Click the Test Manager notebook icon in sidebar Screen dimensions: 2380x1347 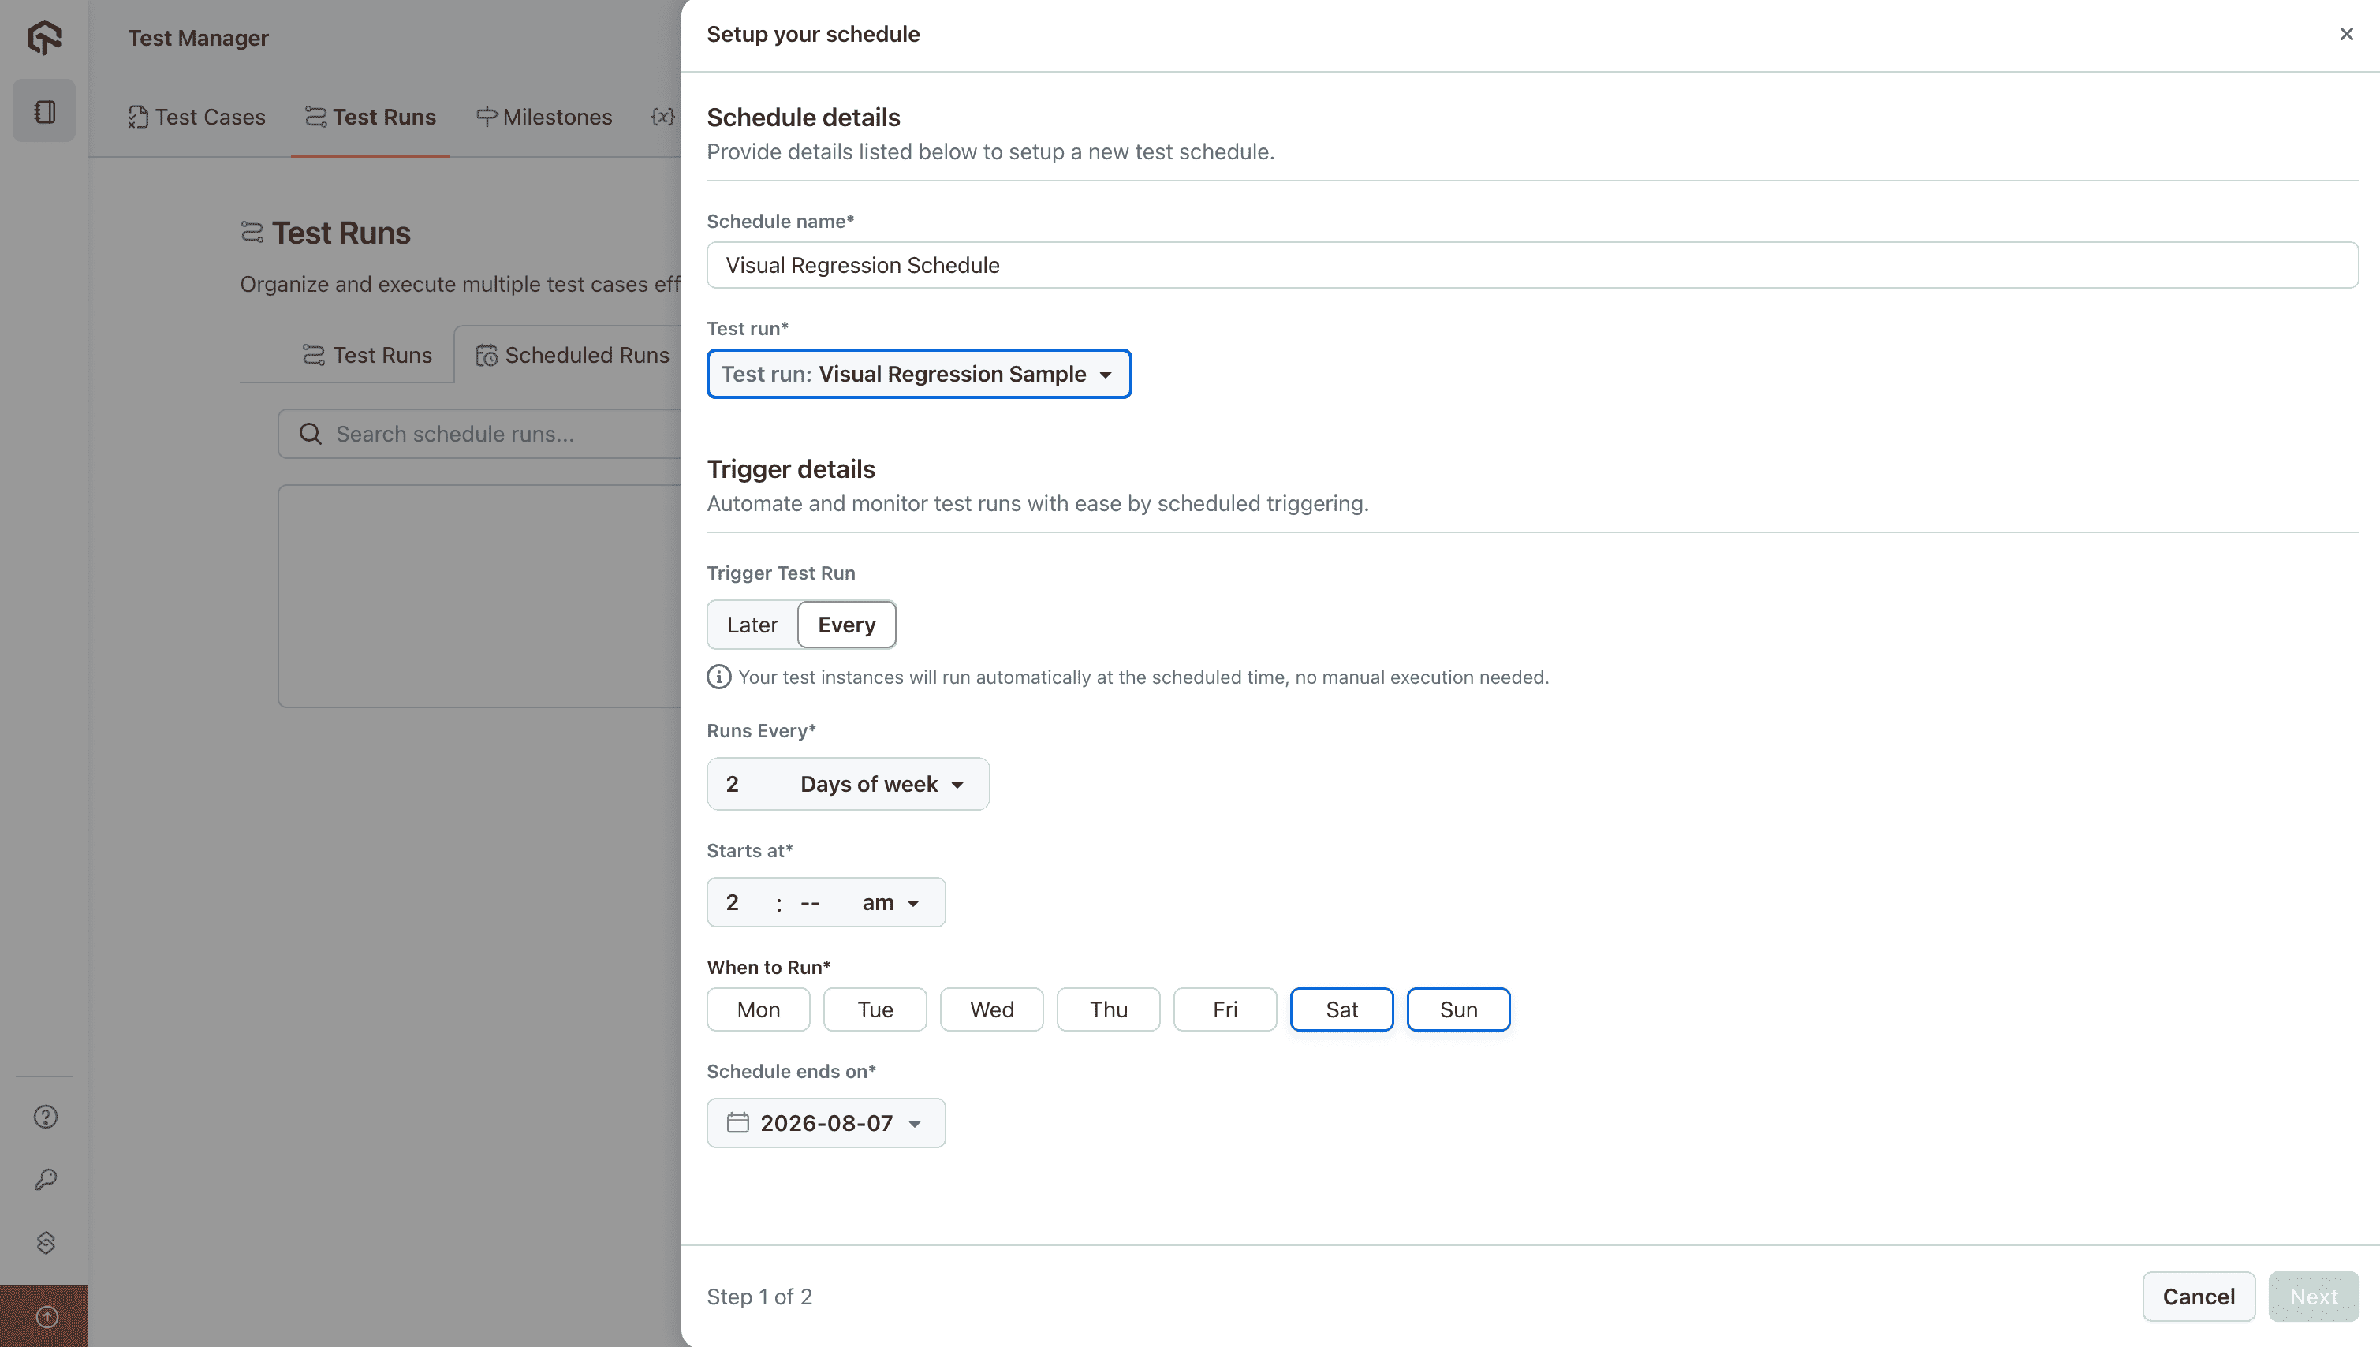point(43,110)
